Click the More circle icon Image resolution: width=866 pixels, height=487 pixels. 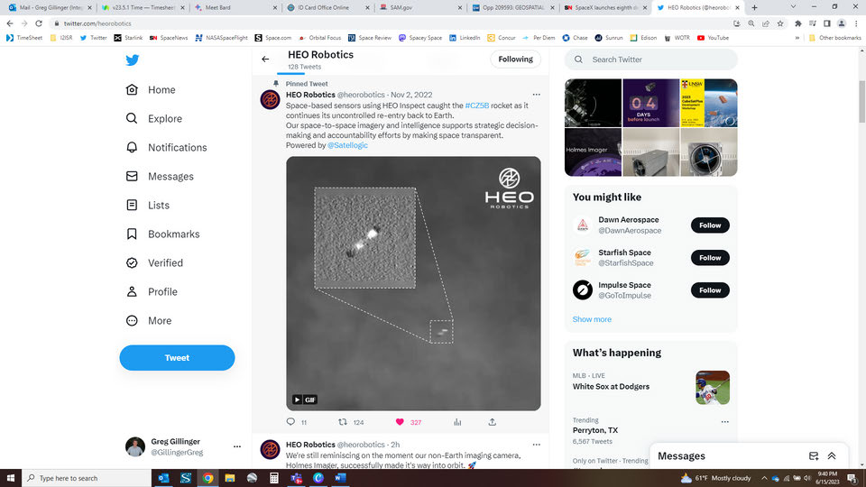(132, 320)
